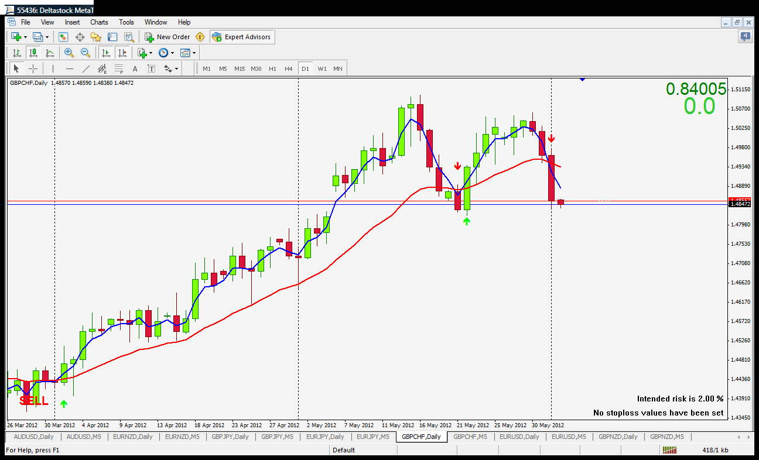
Task: Set timeframe to M1
Action: click(x=207, y=68)
